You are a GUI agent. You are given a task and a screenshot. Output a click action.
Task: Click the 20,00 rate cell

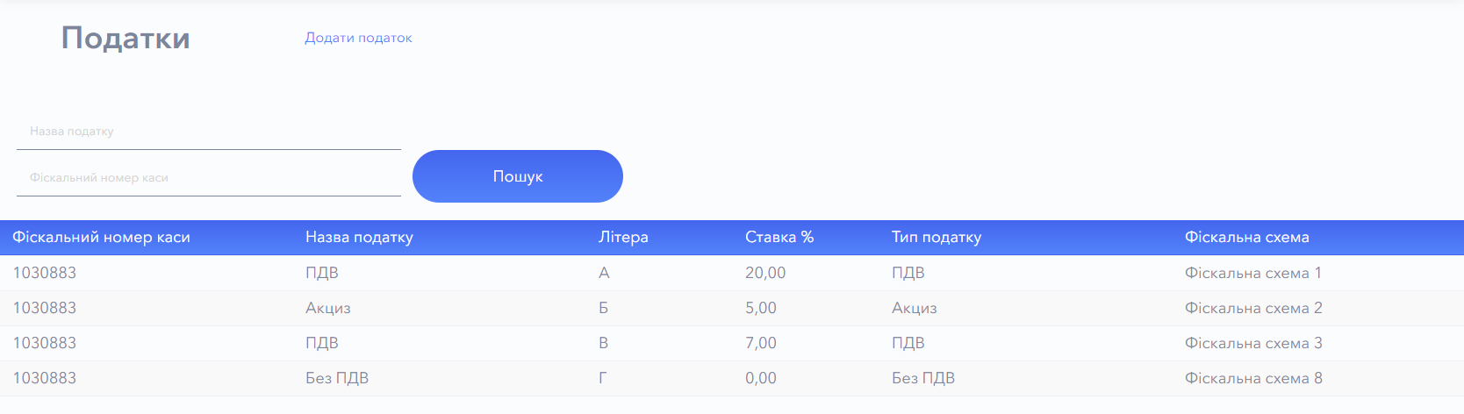click(765, 273)
